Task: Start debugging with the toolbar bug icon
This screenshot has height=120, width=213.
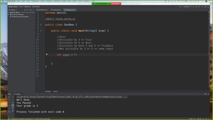Action: 196,7
